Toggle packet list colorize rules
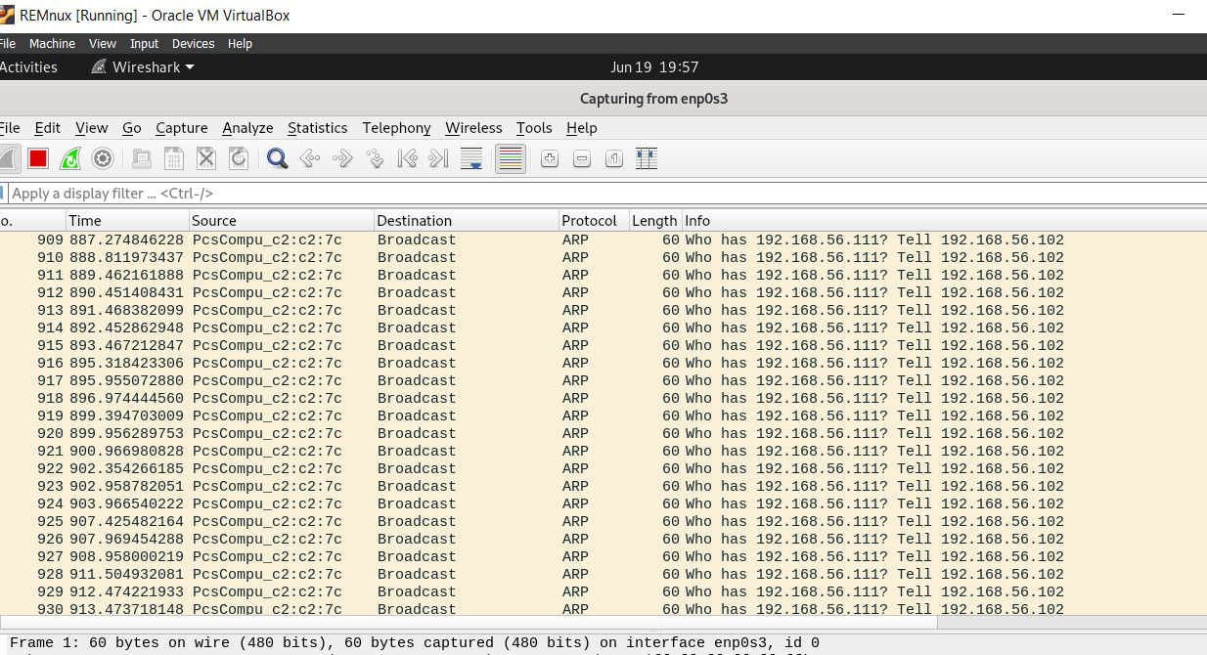This screenshot has width=1207, height=655. 511,158
